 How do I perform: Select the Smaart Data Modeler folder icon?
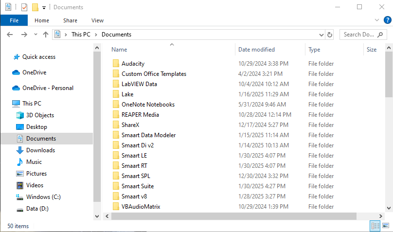(x=116, y=135)
